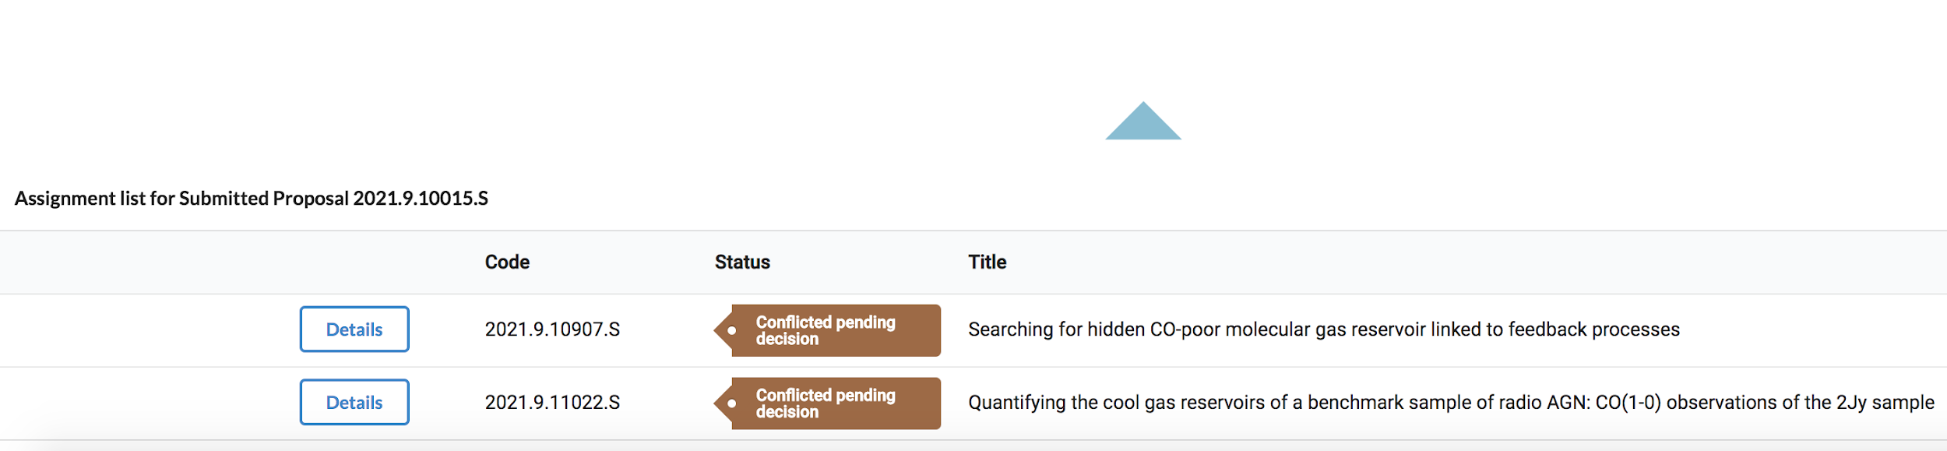Click the blue upward triangle arrow
The image size is (1947, 451).
click(x=1142, y=124)
